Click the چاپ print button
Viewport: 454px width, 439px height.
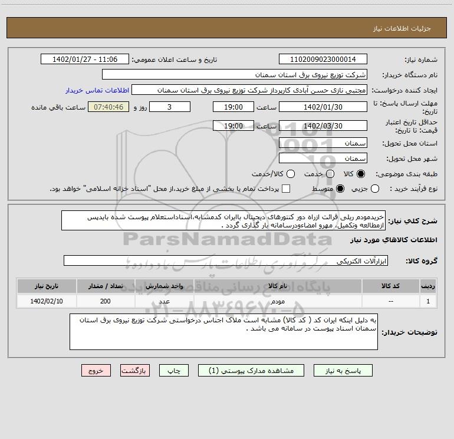point(174,371)
